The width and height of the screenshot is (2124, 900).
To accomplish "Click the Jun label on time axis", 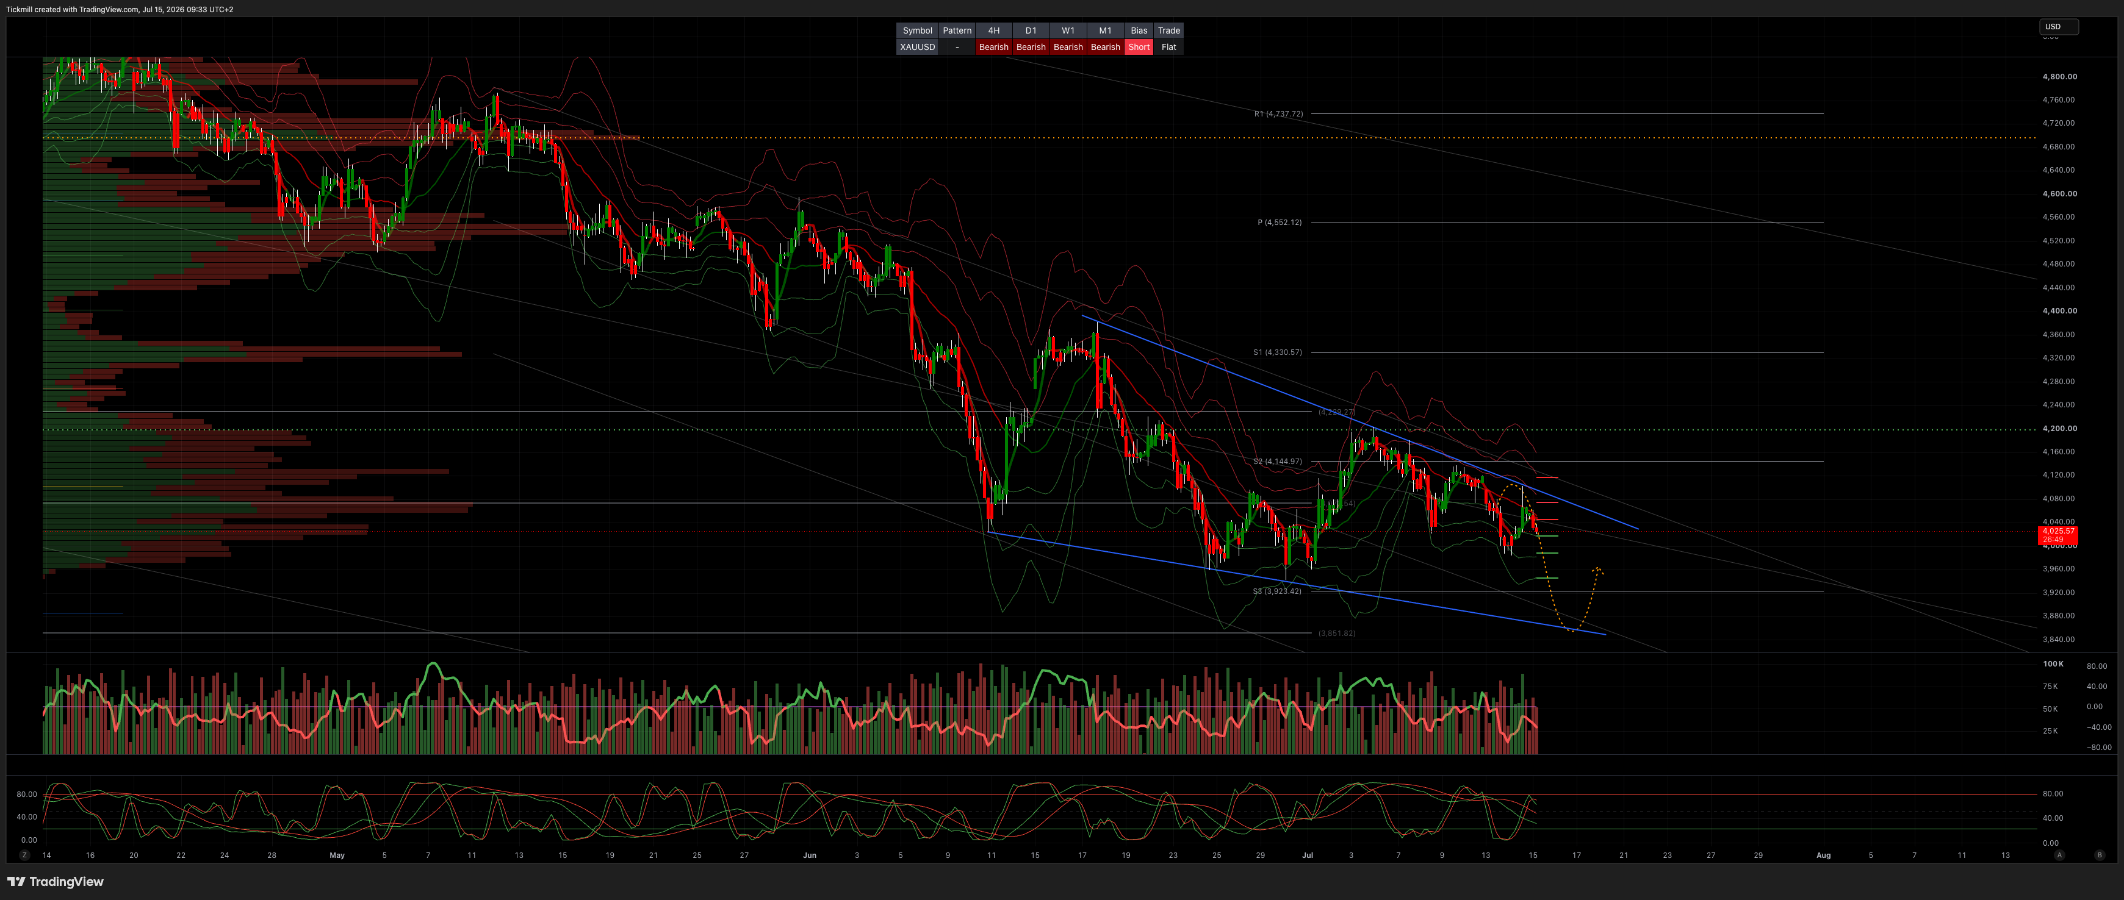I will point(810,855).
